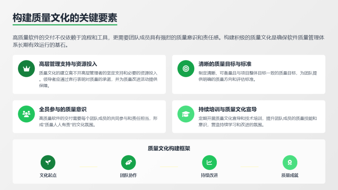Screen dimensions: 338x190
Task: Select the handshake icon above 团队协作
Action: [128, 162]
